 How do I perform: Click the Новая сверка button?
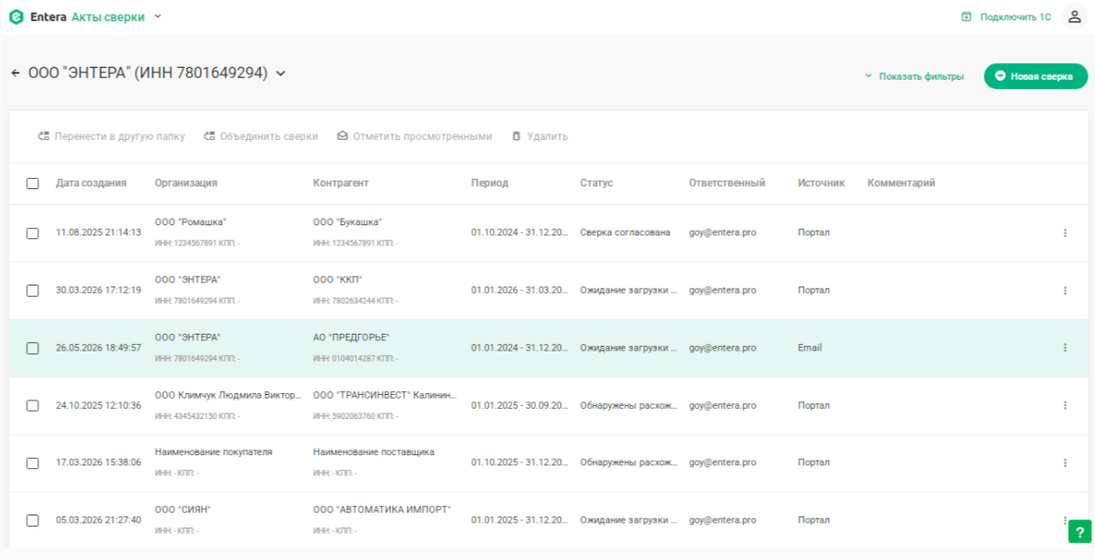[x=1036, y=76]
